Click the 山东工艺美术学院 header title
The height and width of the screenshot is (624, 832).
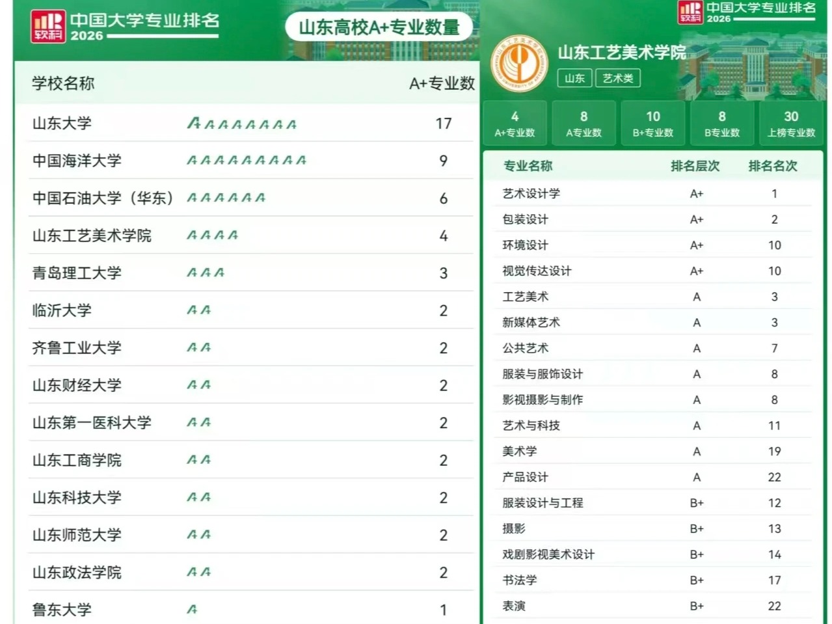pyautogui.click(x=622, y=53)
